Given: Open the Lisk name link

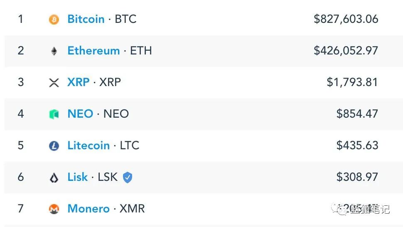Looking at the screenshot, I should tap(78, 177).
